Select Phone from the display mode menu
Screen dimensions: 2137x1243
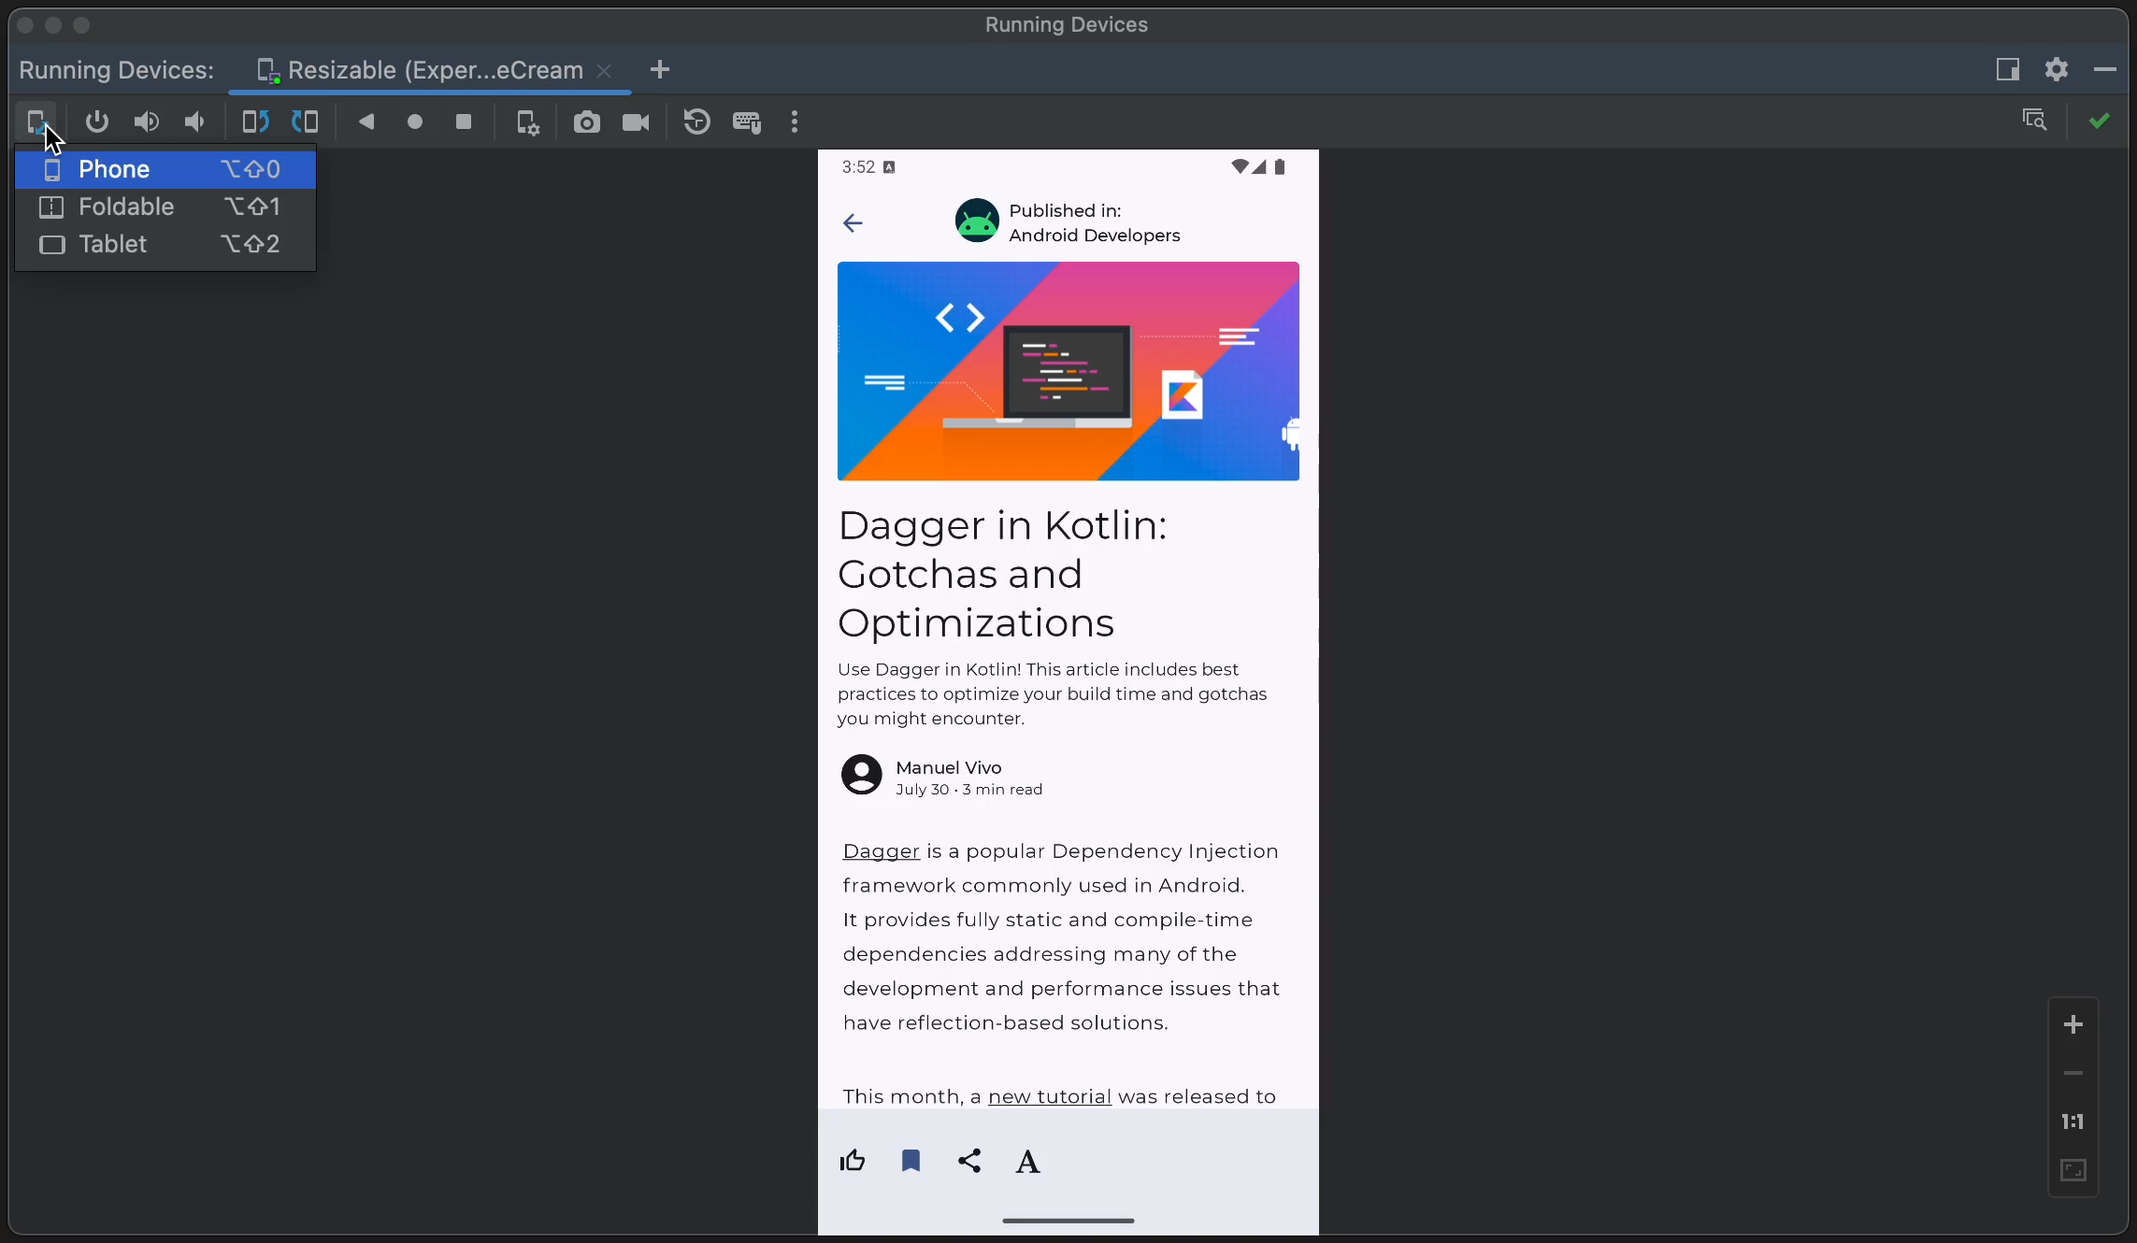click(x=114, y=169)
